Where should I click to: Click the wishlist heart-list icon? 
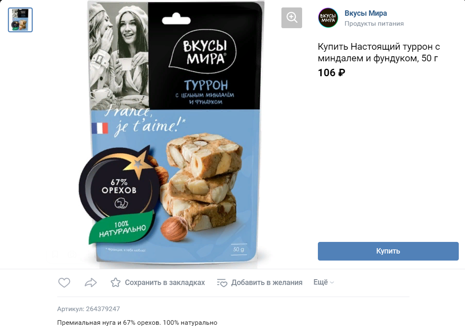pos(222,283)
